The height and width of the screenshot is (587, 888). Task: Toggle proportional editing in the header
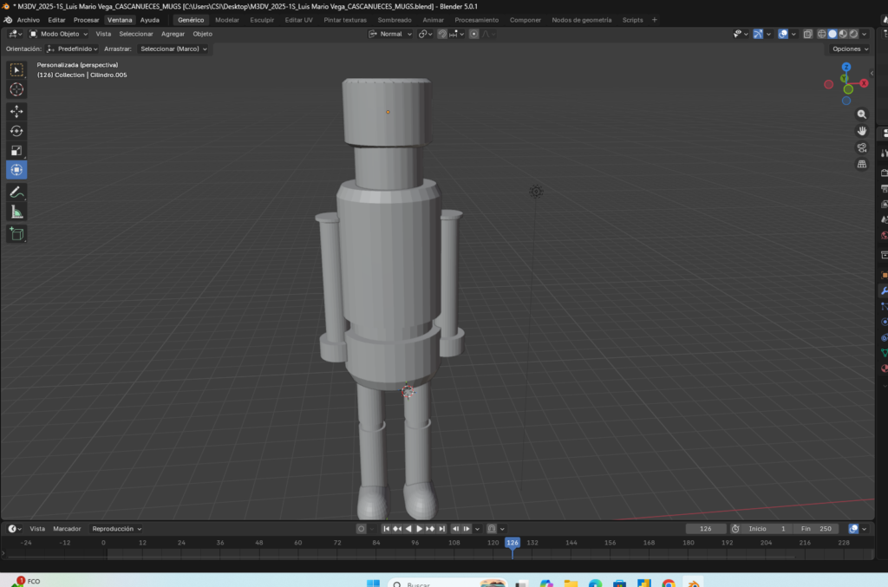pos(473,34)
